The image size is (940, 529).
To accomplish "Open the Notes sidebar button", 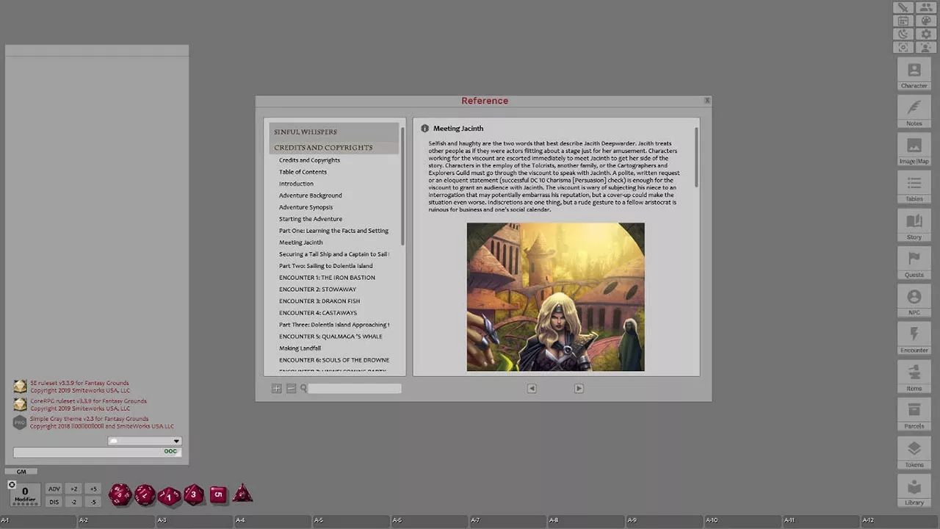I will tap(914, 112).
